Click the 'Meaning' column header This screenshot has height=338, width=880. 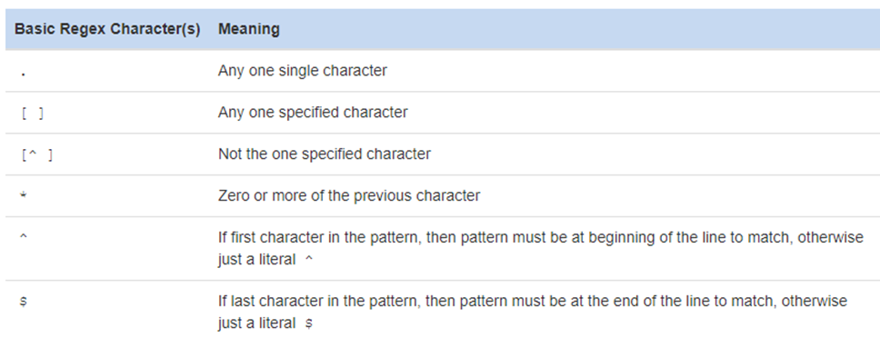tap(248, 28)
